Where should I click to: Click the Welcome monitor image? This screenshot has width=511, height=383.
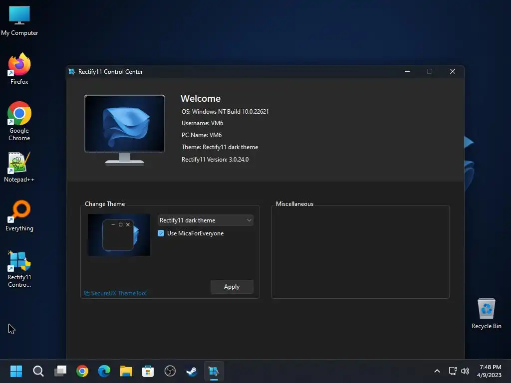(124, 130)
